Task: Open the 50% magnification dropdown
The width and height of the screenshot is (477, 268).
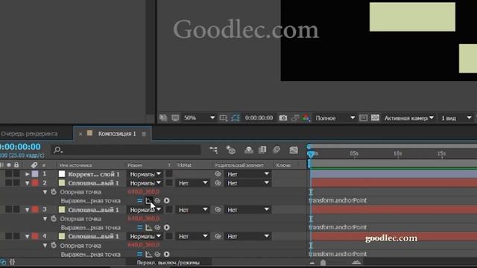Action: pyautogui.click(x=199, y=118)
